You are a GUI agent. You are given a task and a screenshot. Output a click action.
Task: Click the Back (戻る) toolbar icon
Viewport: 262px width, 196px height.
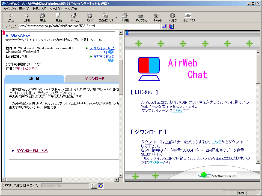[11, 18]
